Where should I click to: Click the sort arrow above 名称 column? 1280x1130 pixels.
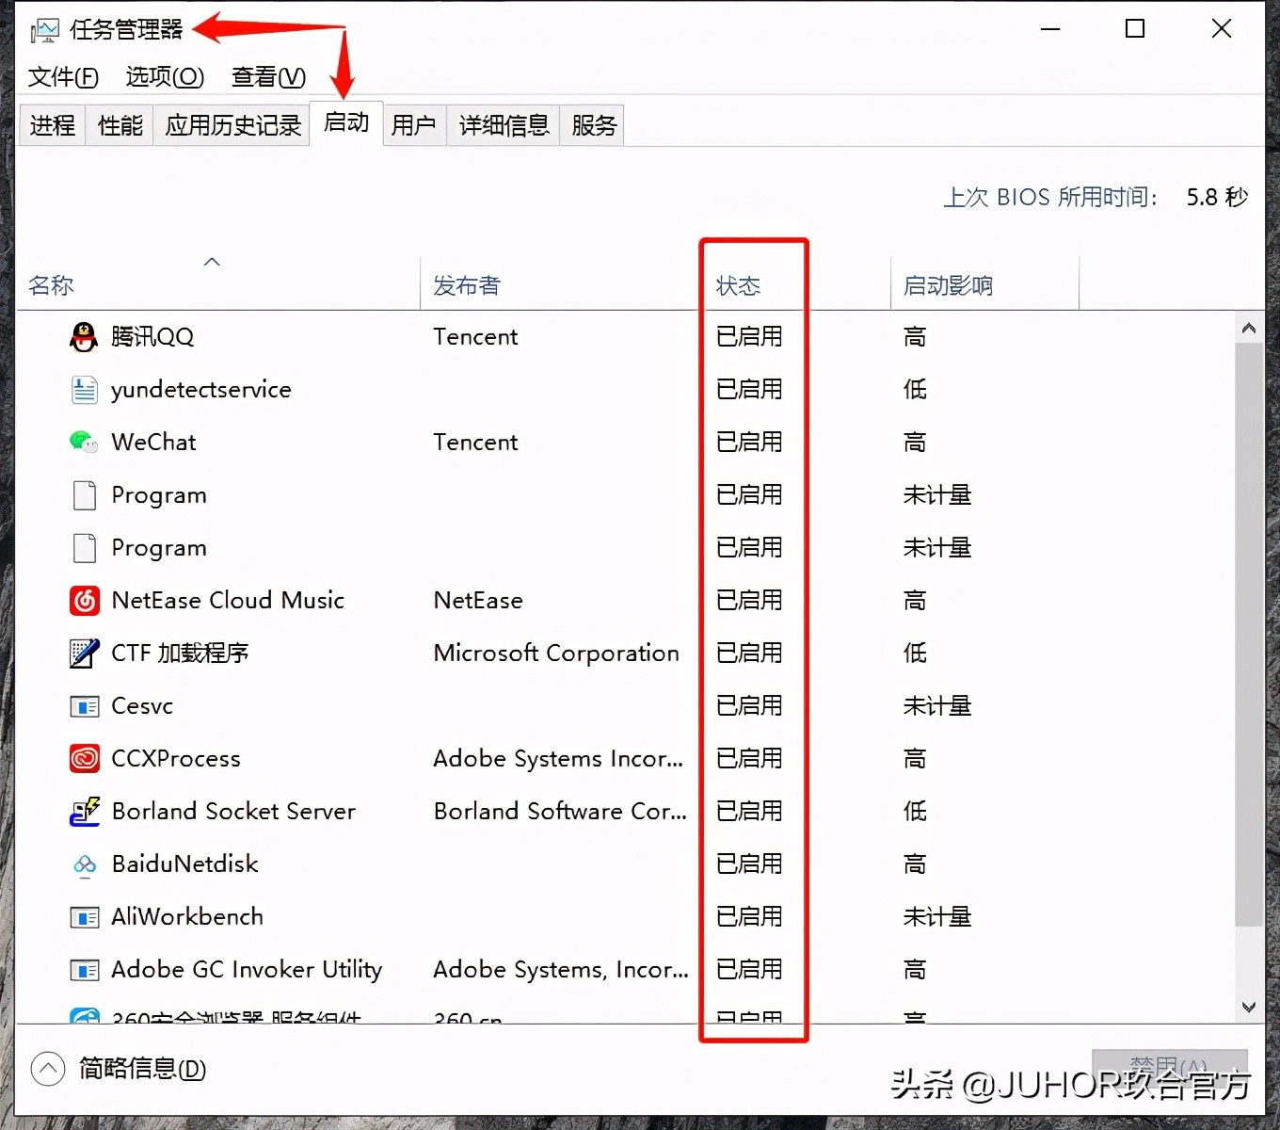click(x=212, y=261)
